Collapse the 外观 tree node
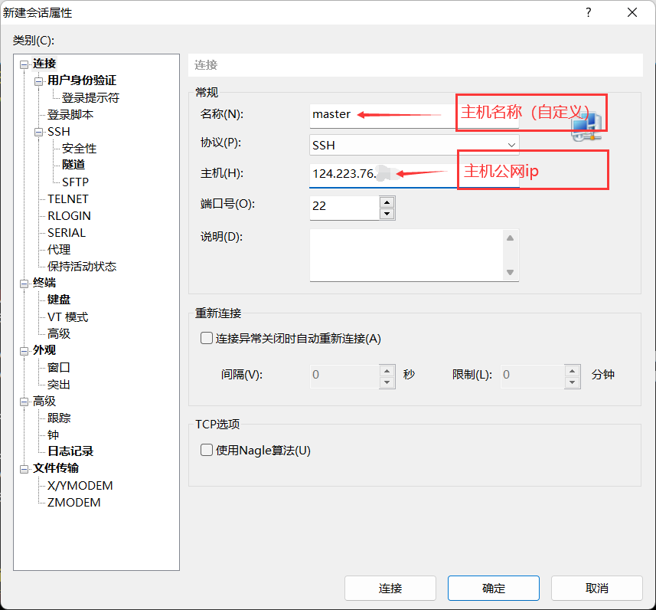The height and width of the screenshot is (610, 656). pos(24,351)
